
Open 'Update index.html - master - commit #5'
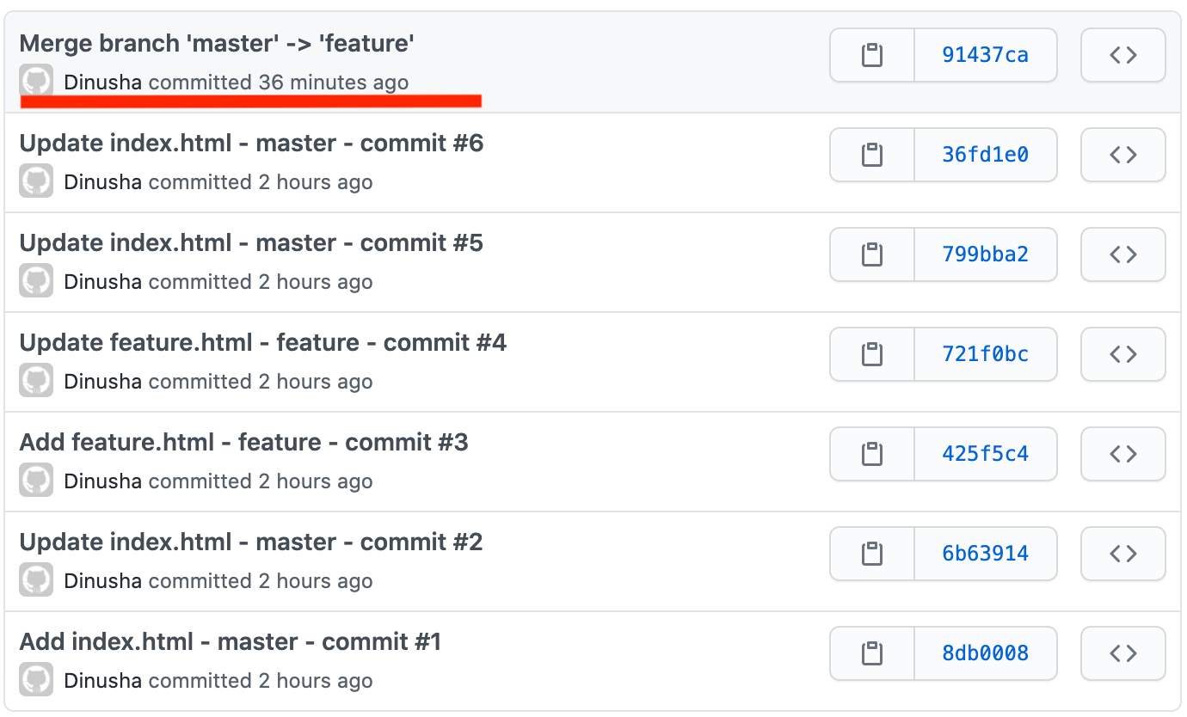click(251, 242)
